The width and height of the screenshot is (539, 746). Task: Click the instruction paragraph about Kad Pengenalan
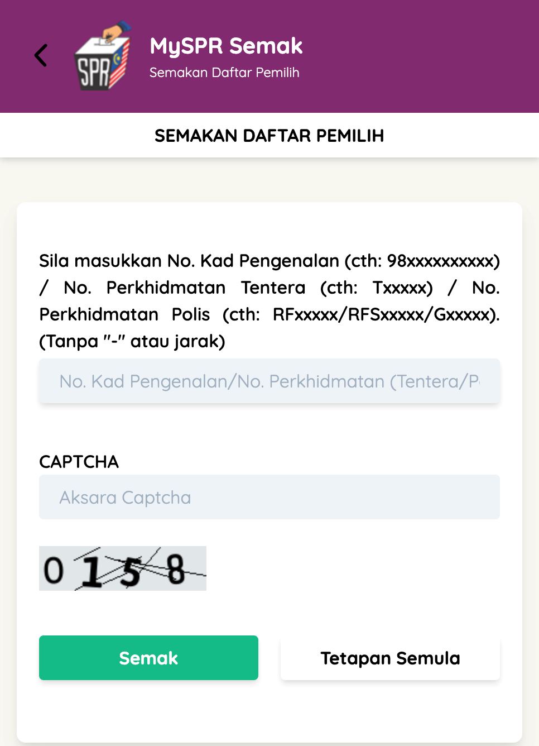(269, 300)
